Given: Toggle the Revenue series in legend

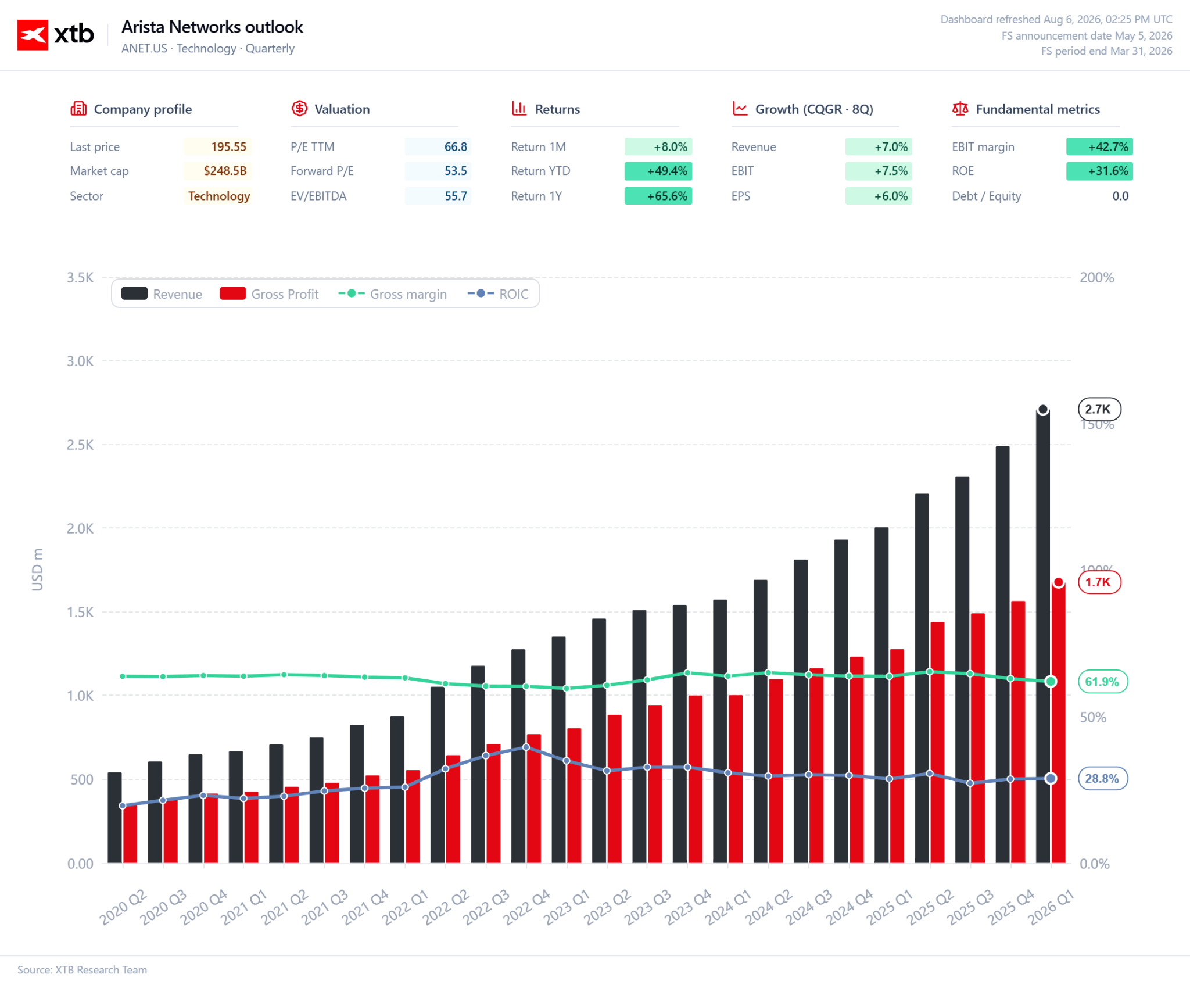Looking at the screenshot, I should coord(162,294).
